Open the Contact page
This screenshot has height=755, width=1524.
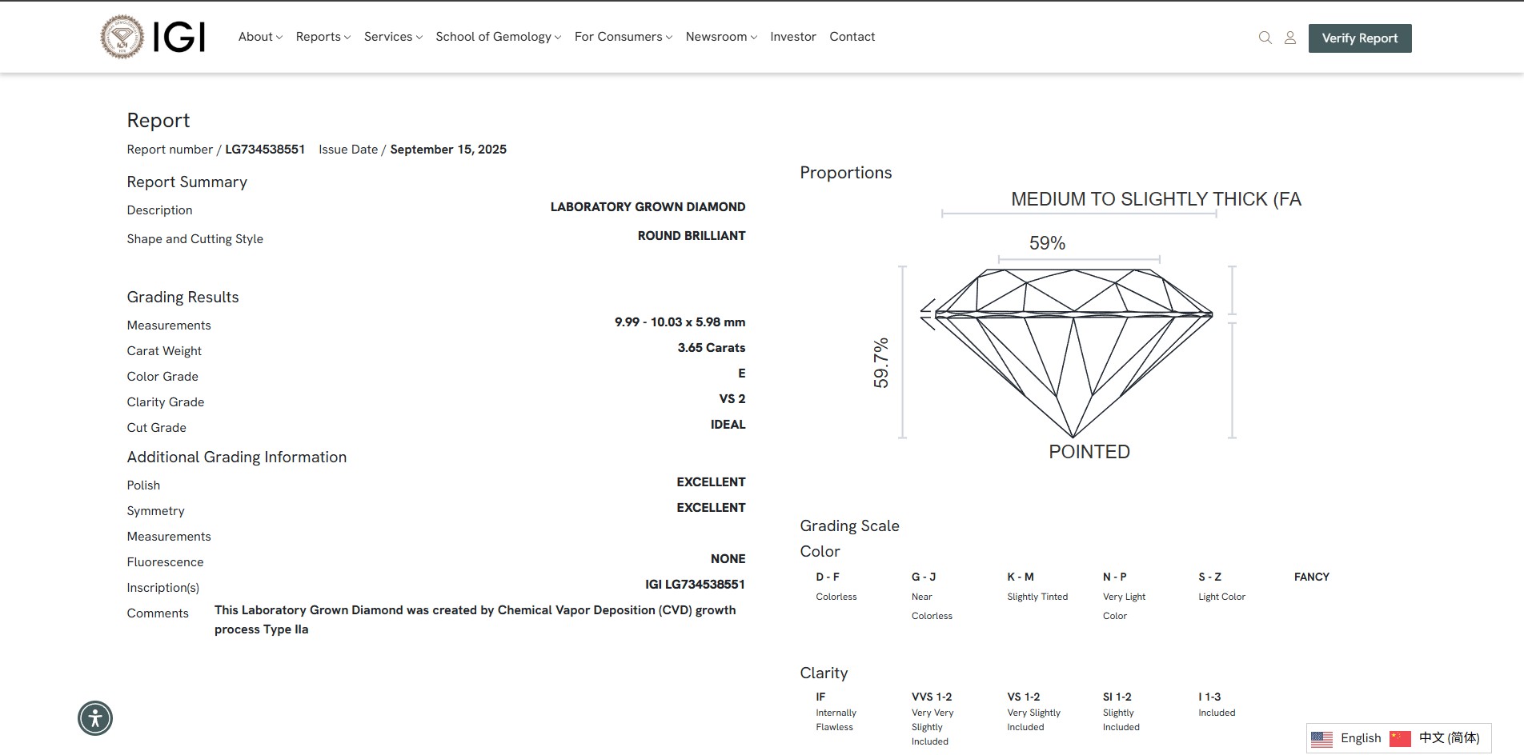tap(852, 37)
